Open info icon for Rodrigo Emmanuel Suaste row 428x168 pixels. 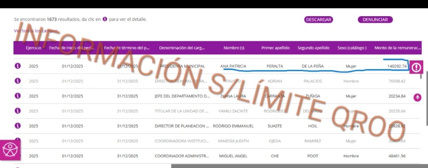18,126
